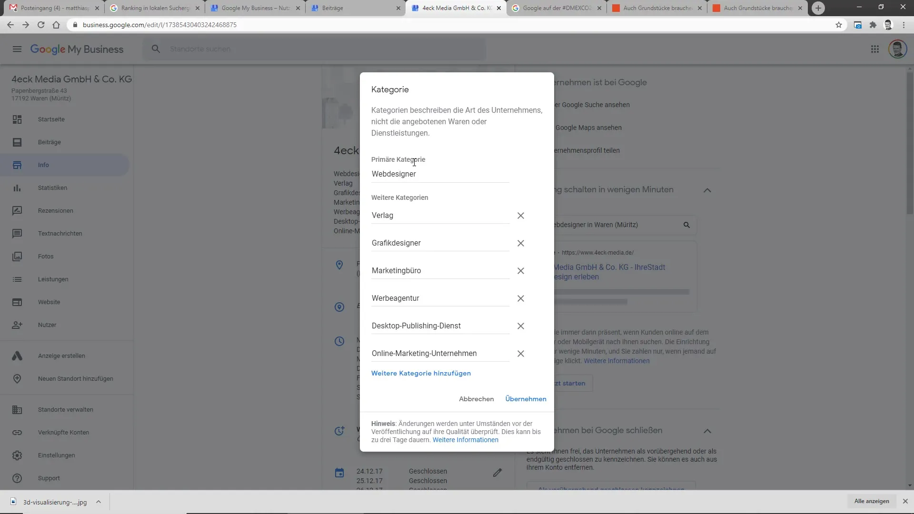Close the downloads bar
The height and width of the screenshot is (514, 914).
(x=905, y=501)
